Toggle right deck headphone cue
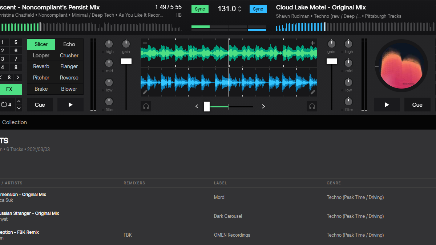 (x=312, y=106)
